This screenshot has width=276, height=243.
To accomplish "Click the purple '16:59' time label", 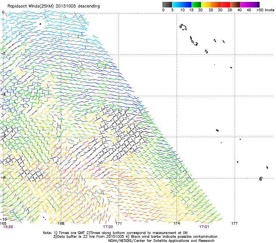I will [x=8, y=227].
